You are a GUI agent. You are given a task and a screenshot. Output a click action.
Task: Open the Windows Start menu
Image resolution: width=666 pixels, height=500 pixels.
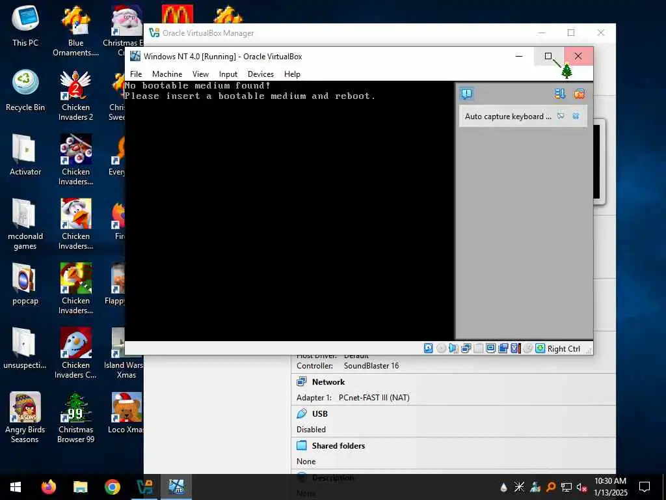16,487
